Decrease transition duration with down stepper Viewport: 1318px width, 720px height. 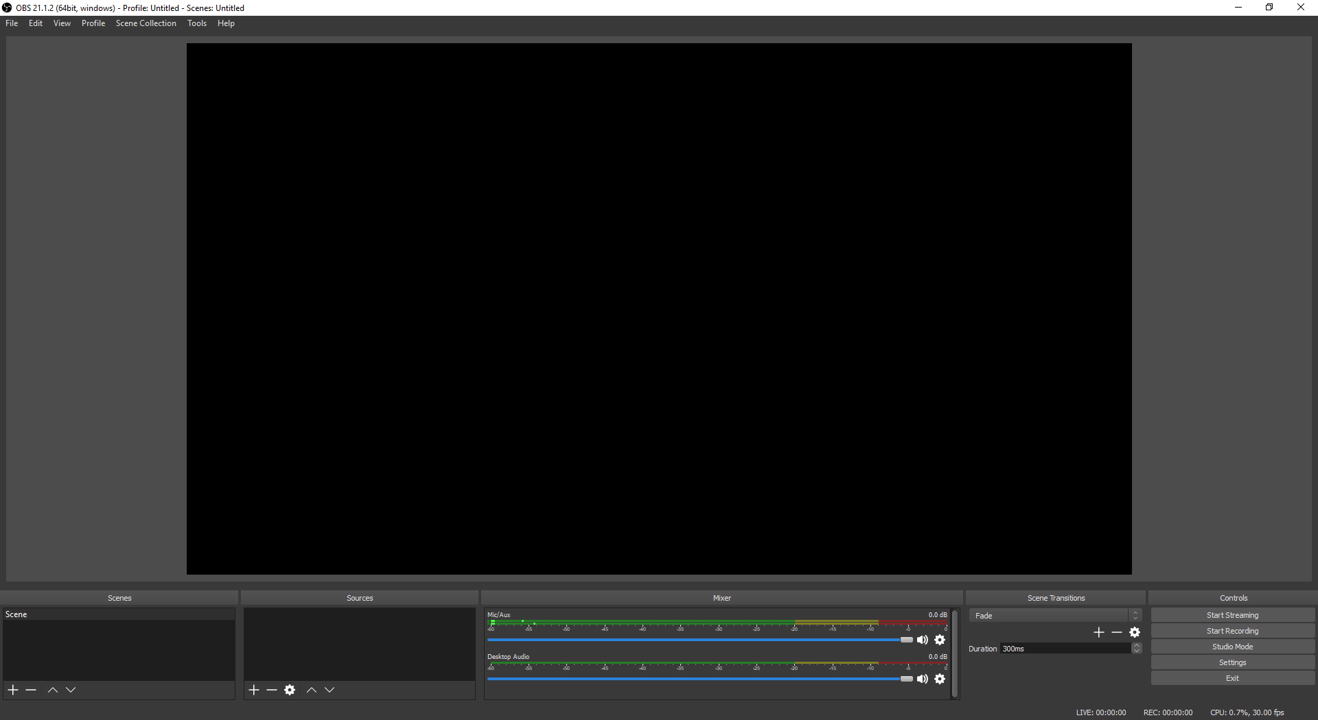click(1137, 651)
